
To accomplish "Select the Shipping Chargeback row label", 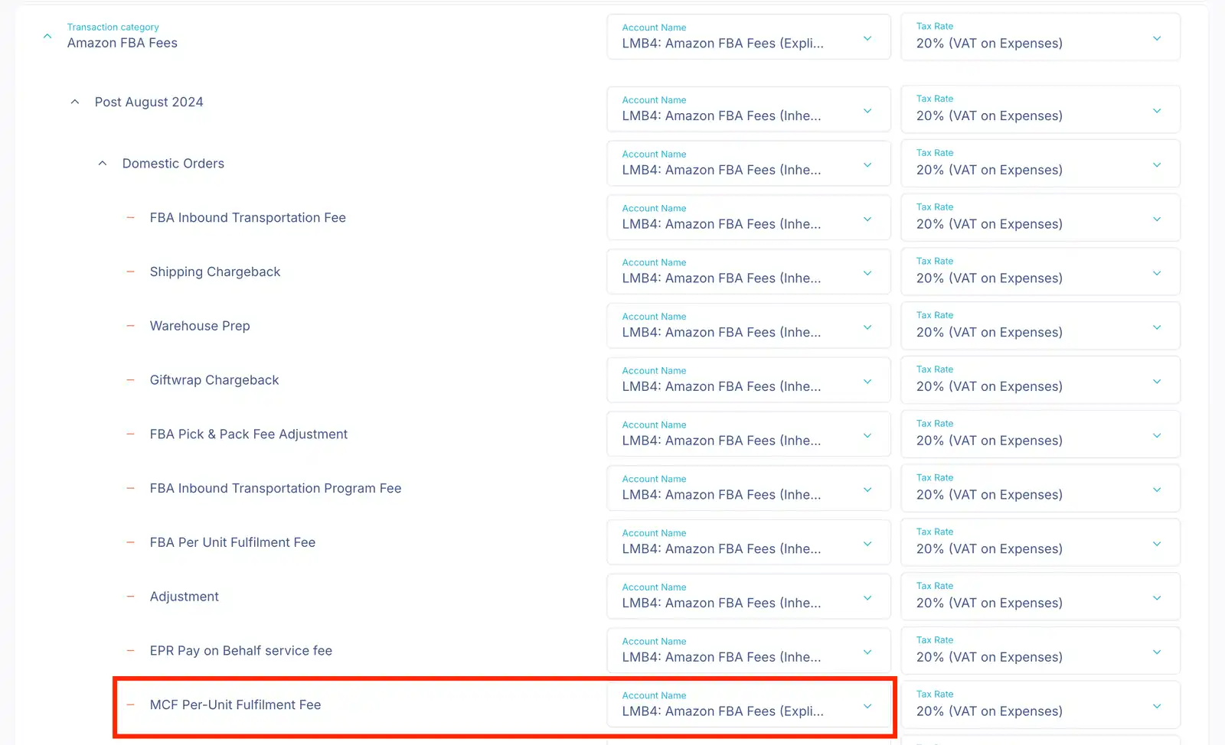I will [x=215, y=272].
